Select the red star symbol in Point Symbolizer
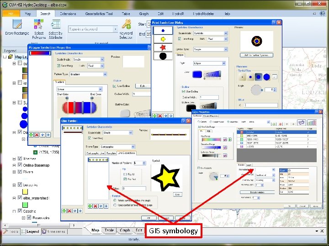This screenshot has height=246, width=329. coord(163,47)
